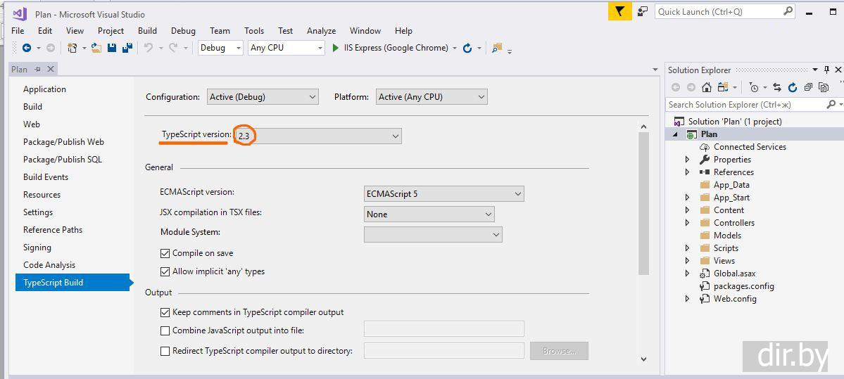Click the Show All Files icon
The image size is (844, 379).
823,87
